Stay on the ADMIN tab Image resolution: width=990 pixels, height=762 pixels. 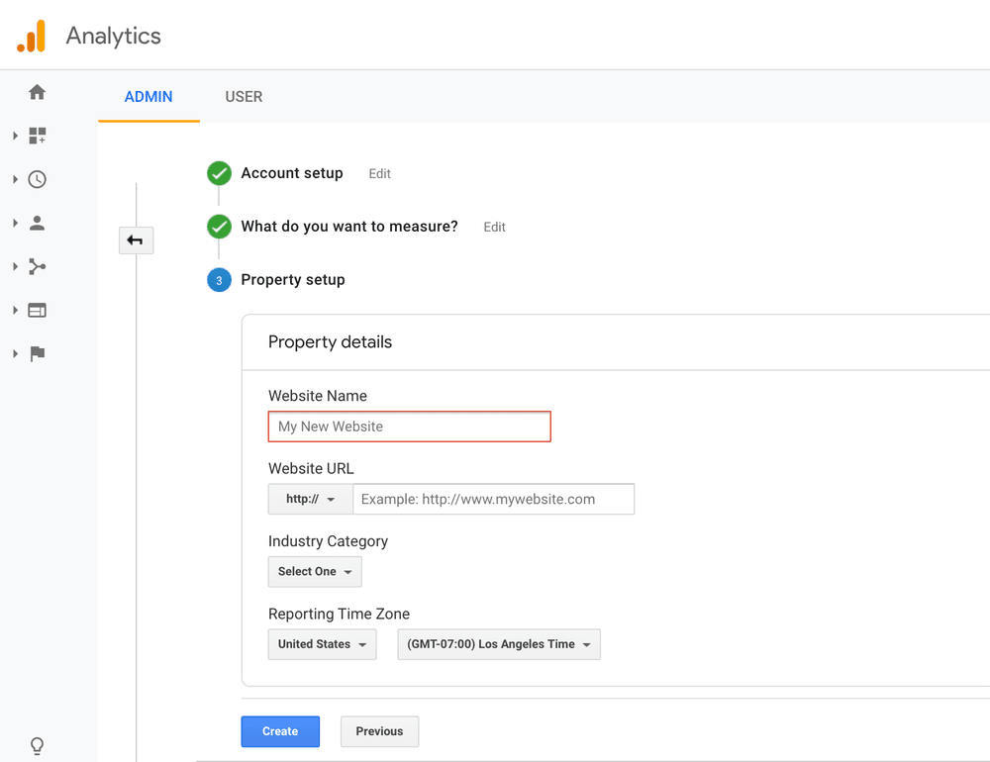click(x=148, y=96)
